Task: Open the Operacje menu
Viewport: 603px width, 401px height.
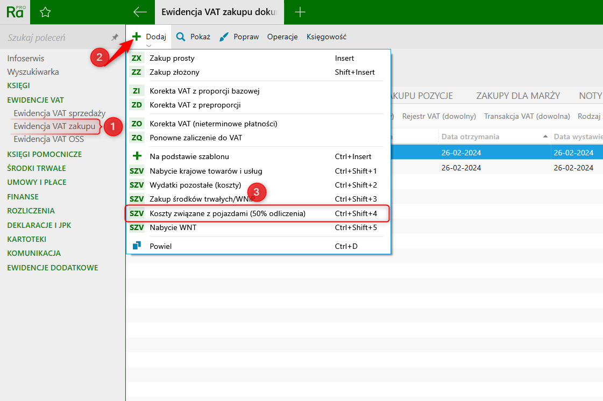Action: click(282, 37)
